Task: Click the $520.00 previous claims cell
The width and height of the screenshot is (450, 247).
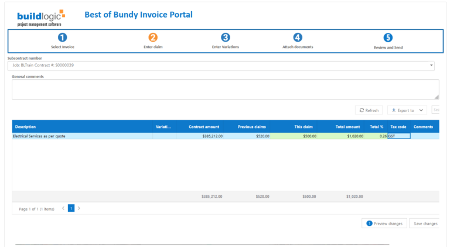Action: [x=247, y=136]
